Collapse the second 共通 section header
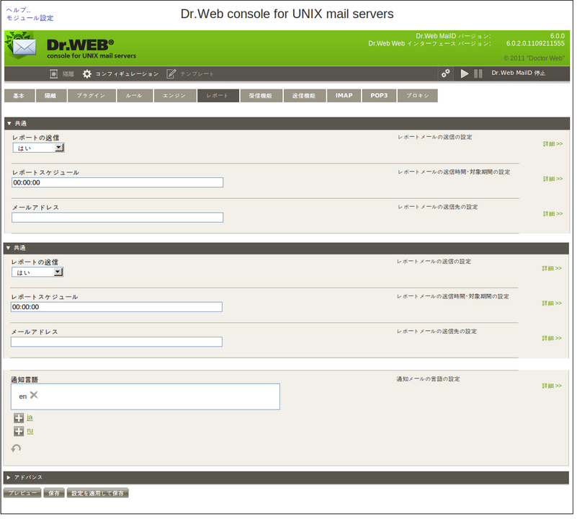577x519 pixels. coord(286,249)
